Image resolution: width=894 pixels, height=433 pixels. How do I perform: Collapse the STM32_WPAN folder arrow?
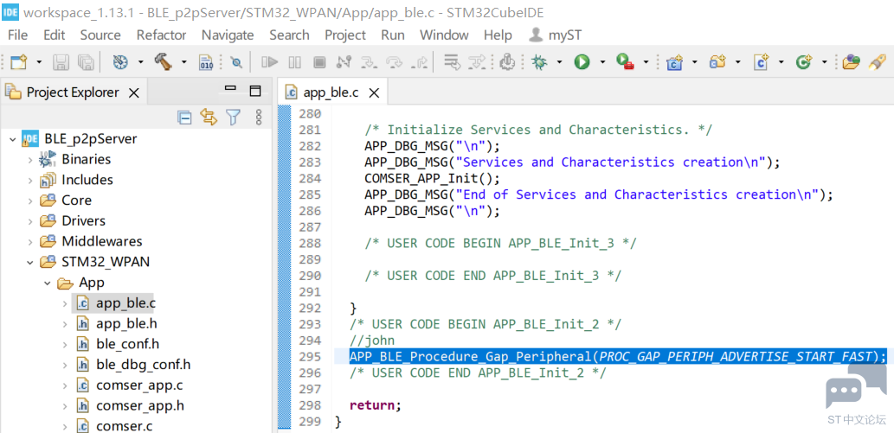pyautogui.click(x=29, y=262)
